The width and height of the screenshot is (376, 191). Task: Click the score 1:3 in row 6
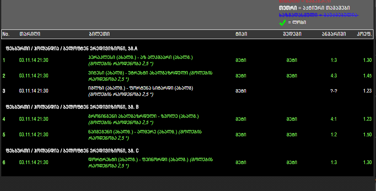tap(334, 162)
